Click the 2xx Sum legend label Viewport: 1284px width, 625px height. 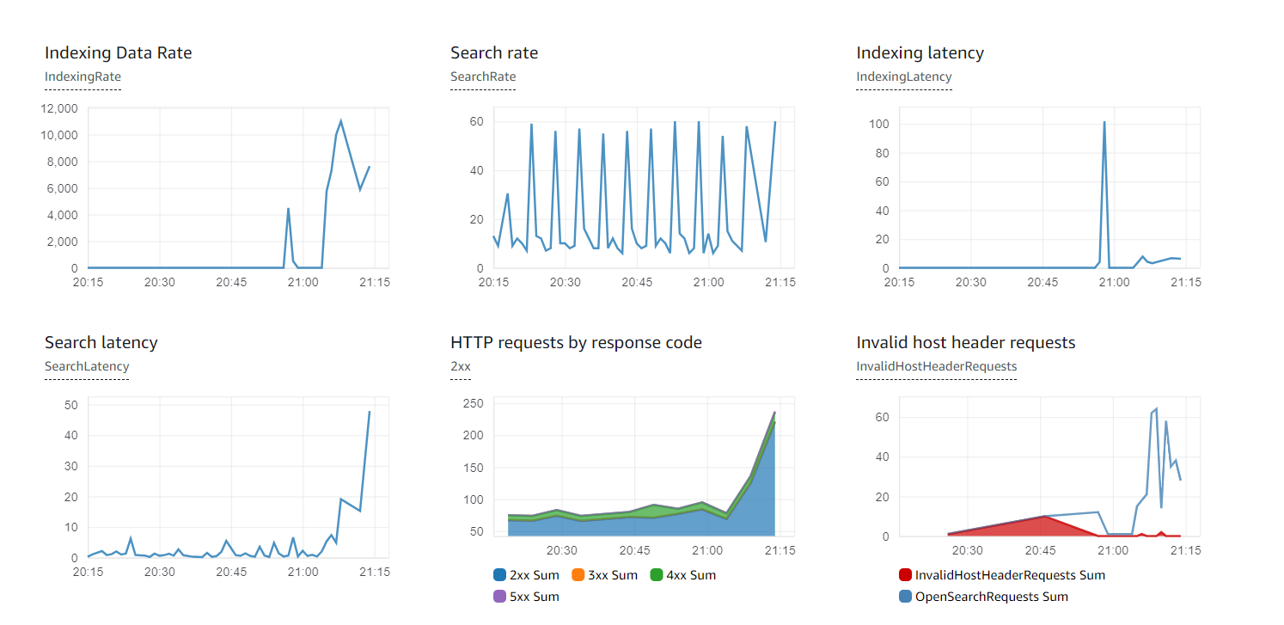(535, 575)
